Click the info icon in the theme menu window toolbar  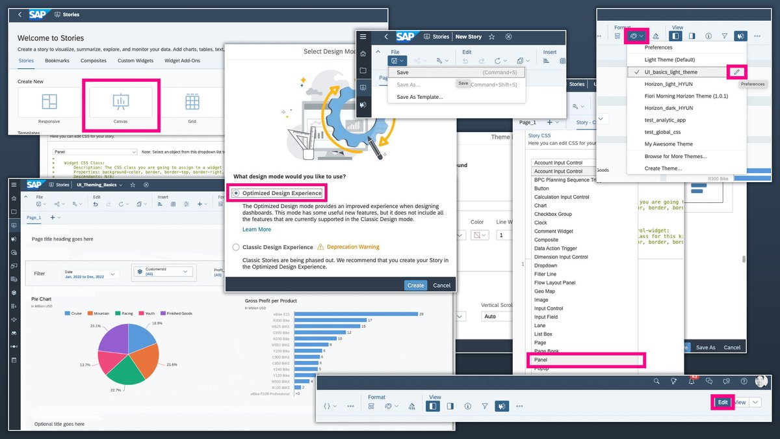pos(708,36)
